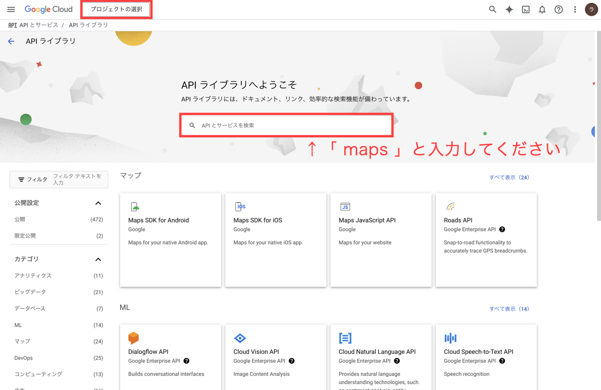Click the APIライブラリ breadcrumb

pyautogui.click(x=88, y=25)
